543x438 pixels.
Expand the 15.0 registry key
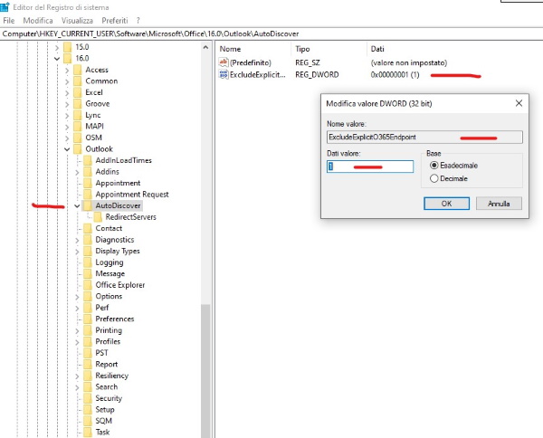(57, 47)
